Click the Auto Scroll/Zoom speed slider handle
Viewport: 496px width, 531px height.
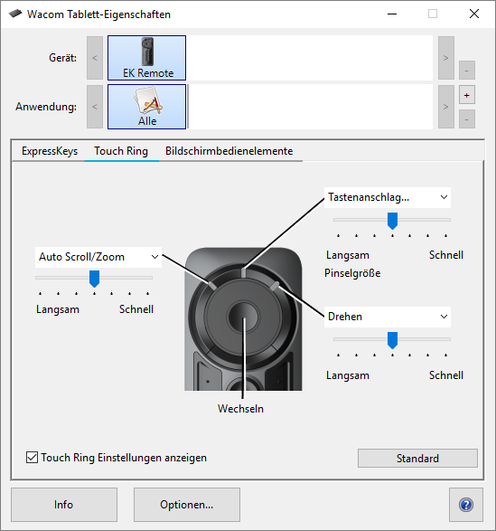(x=94, y=279)
